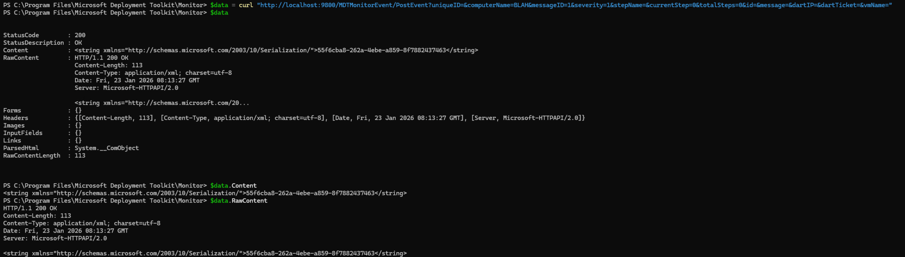Click the InputFields property label
The width and height of the screenshot is (905, 257).
coord(23,133)
